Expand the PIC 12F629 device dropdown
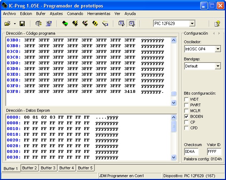 tap(192, 24)
